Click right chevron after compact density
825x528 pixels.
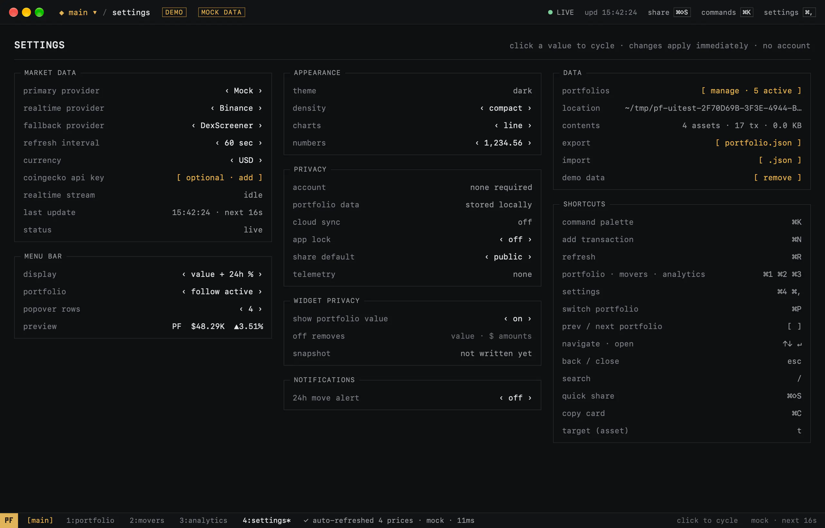click(x=529, y=108)
